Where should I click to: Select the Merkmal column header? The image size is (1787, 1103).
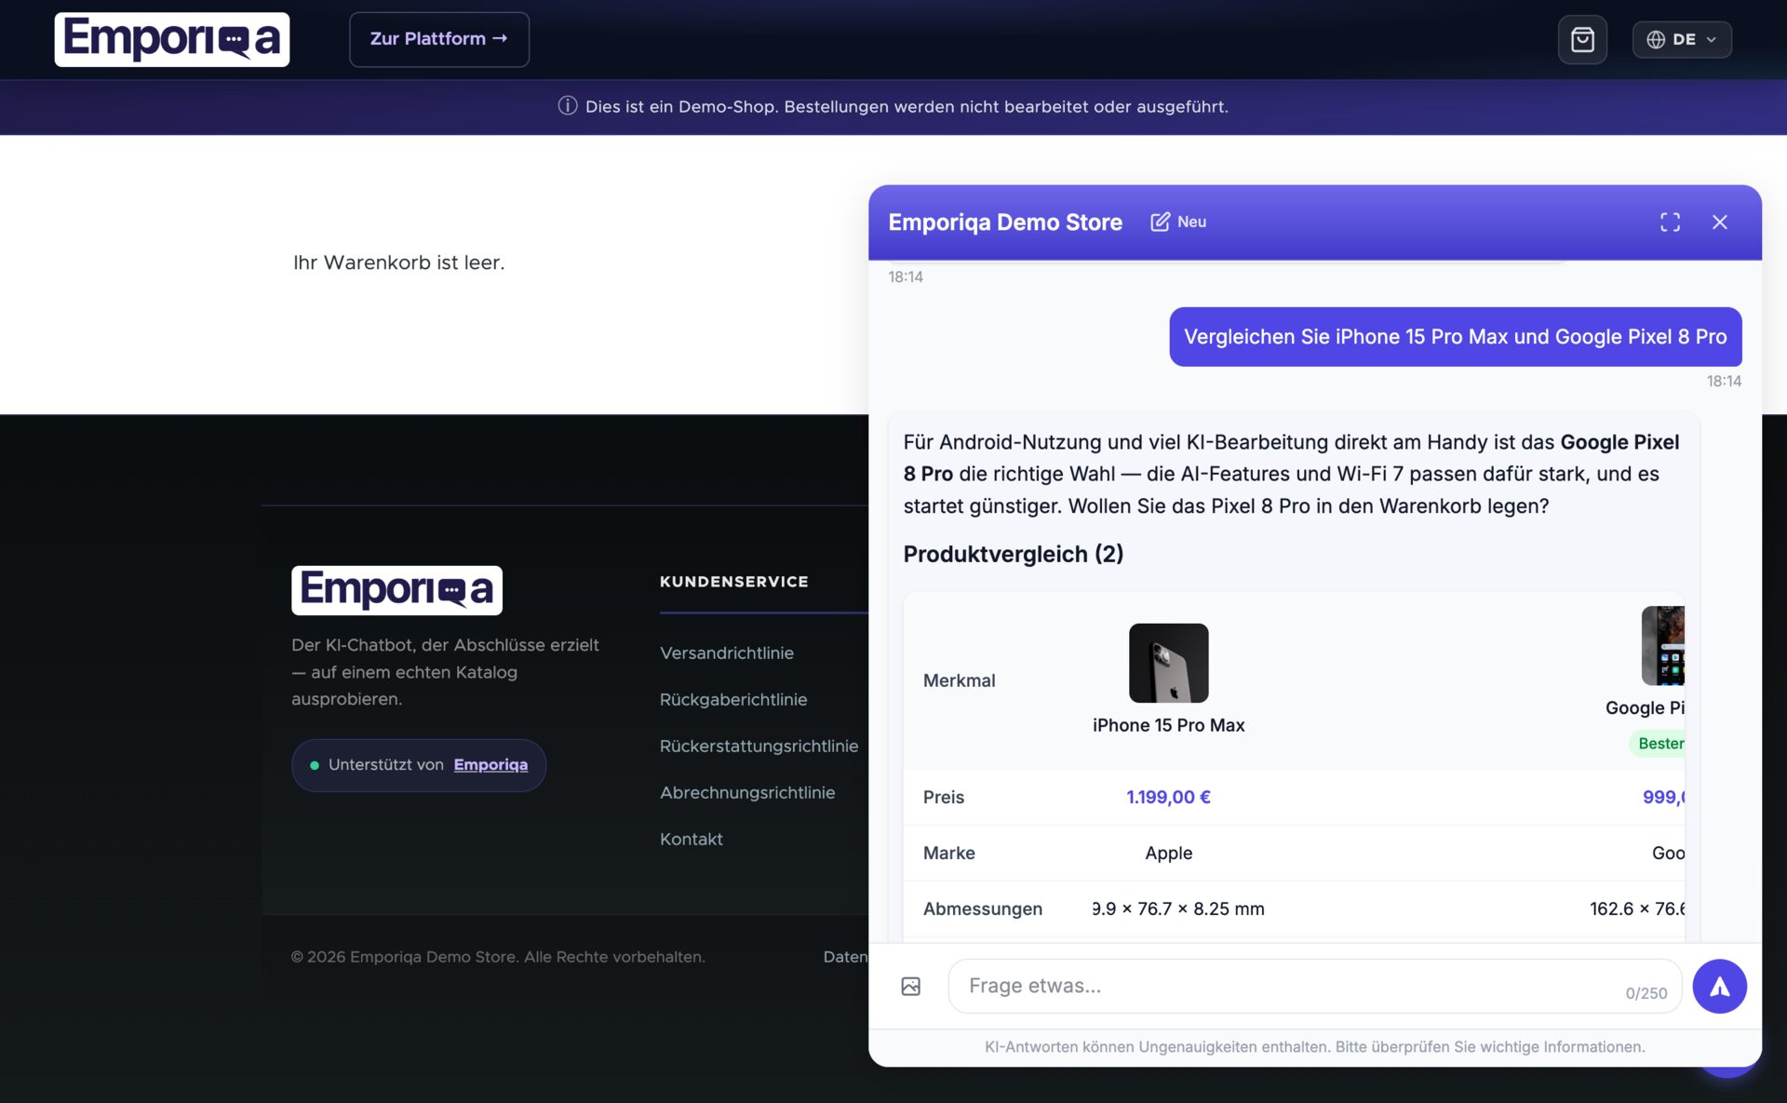(960, 680)
